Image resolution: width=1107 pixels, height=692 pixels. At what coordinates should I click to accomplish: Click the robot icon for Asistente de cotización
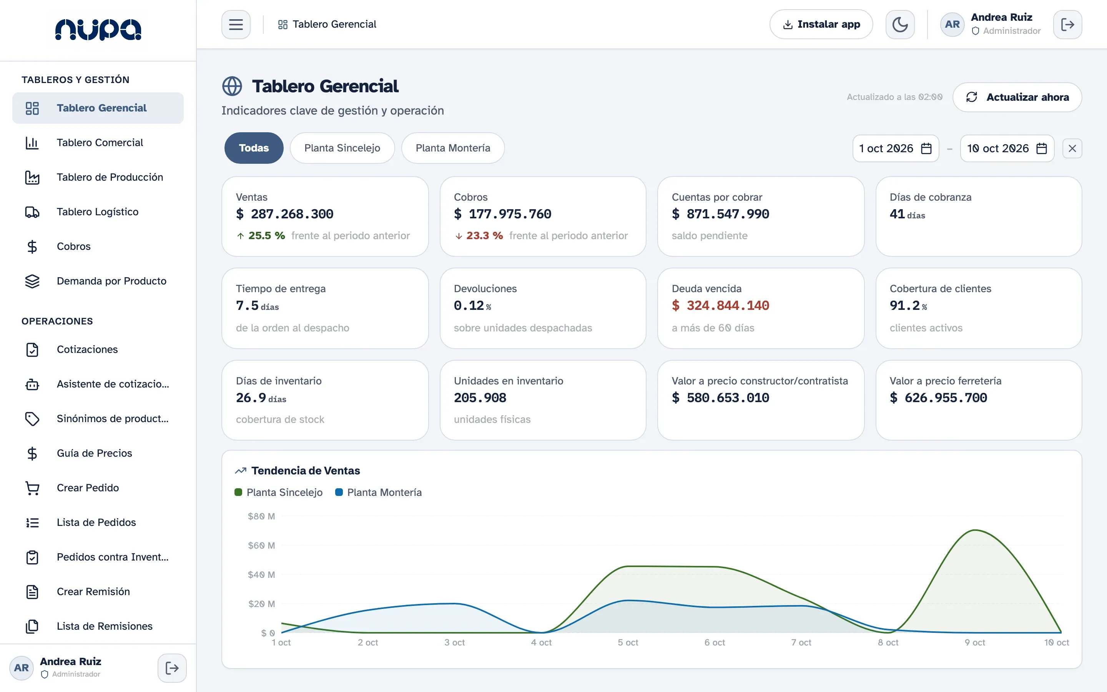[32, 384]
